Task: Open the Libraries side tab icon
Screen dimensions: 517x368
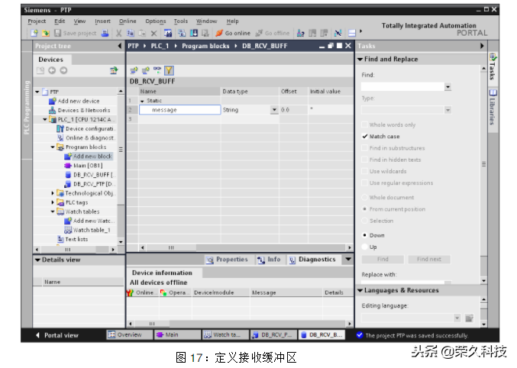Action: [x=493, y=93]
